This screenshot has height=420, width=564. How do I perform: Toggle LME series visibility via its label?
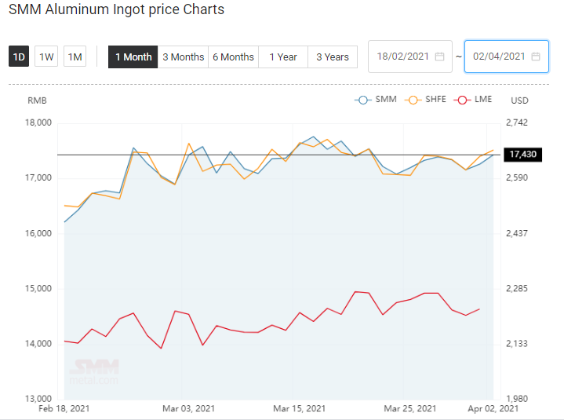click(483, 99)
